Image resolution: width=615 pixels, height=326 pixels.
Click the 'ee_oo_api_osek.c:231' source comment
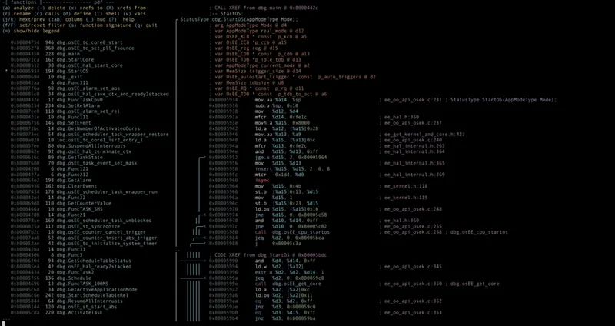pos(413,100)
